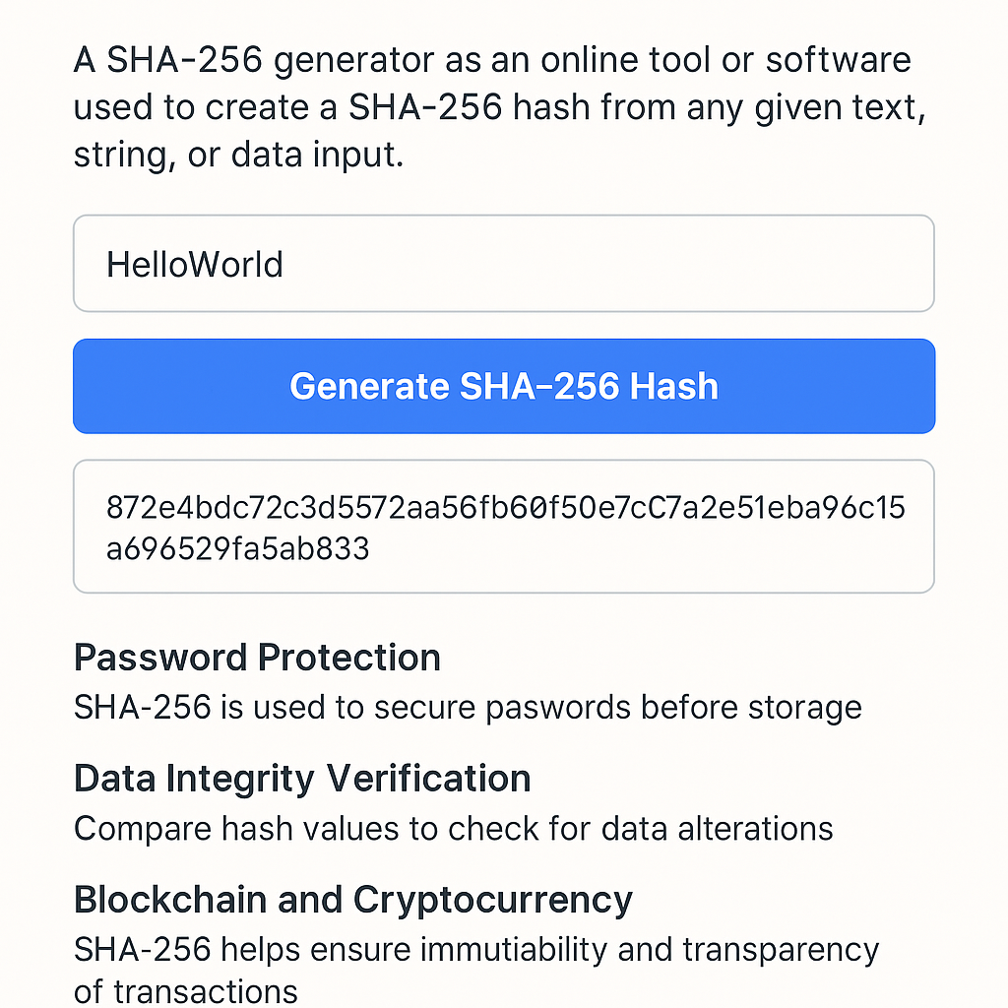The width and height of the screenshot is (1008, 1008).
Task: Click the intro line 'string, or data input.'
Action: click(238, 155)
